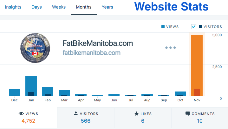Switch to the Insights tab
Image resolution: width=228 pixels, height=129 pixels.
(13, 7)
